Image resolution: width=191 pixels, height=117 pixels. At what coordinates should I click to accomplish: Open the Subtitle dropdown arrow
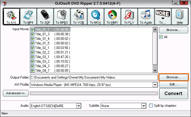point(144,106)
